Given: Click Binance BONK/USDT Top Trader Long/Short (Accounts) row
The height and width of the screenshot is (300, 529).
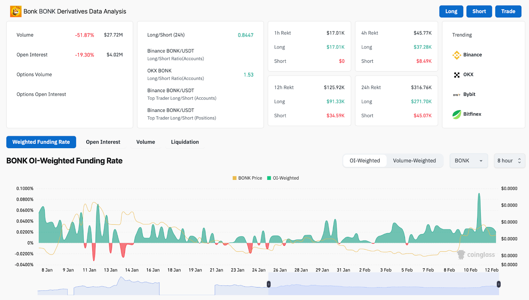Looking at the screenshot, I should 200,94.
